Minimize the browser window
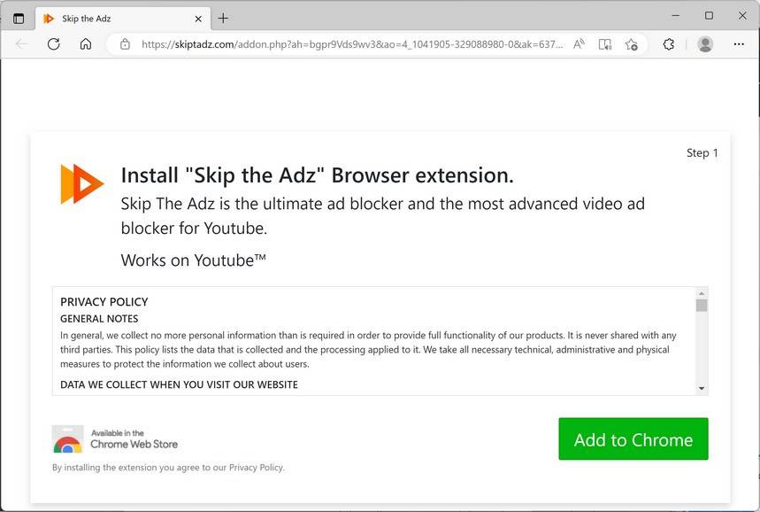Viewport: 760px width, 512px height. pos(675,16)
